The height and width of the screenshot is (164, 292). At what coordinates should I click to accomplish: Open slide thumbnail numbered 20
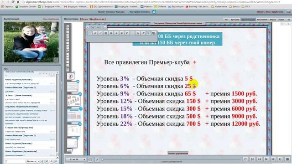[74, 101]
